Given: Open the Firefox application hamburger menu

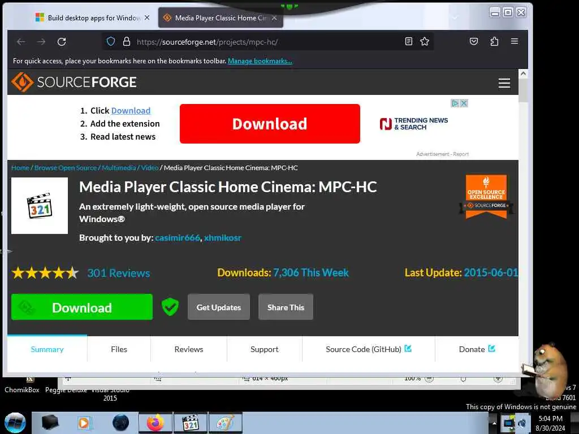Looking at the screenshot, I should click(x=515, y=41).
